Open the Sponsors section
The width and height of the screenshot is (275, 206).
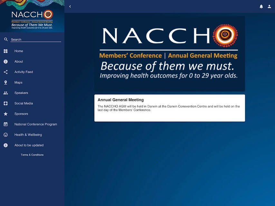click(x=32, y=114)
